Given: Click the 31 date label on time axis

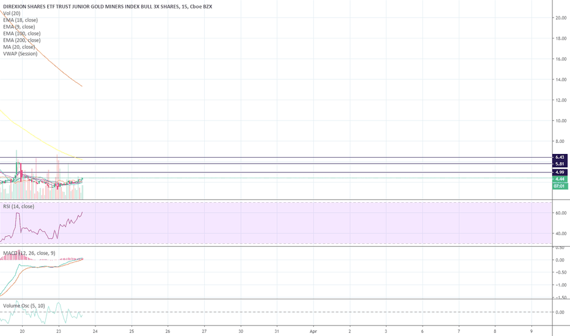Looking at the screenshot, I should [x=277, y=331].
